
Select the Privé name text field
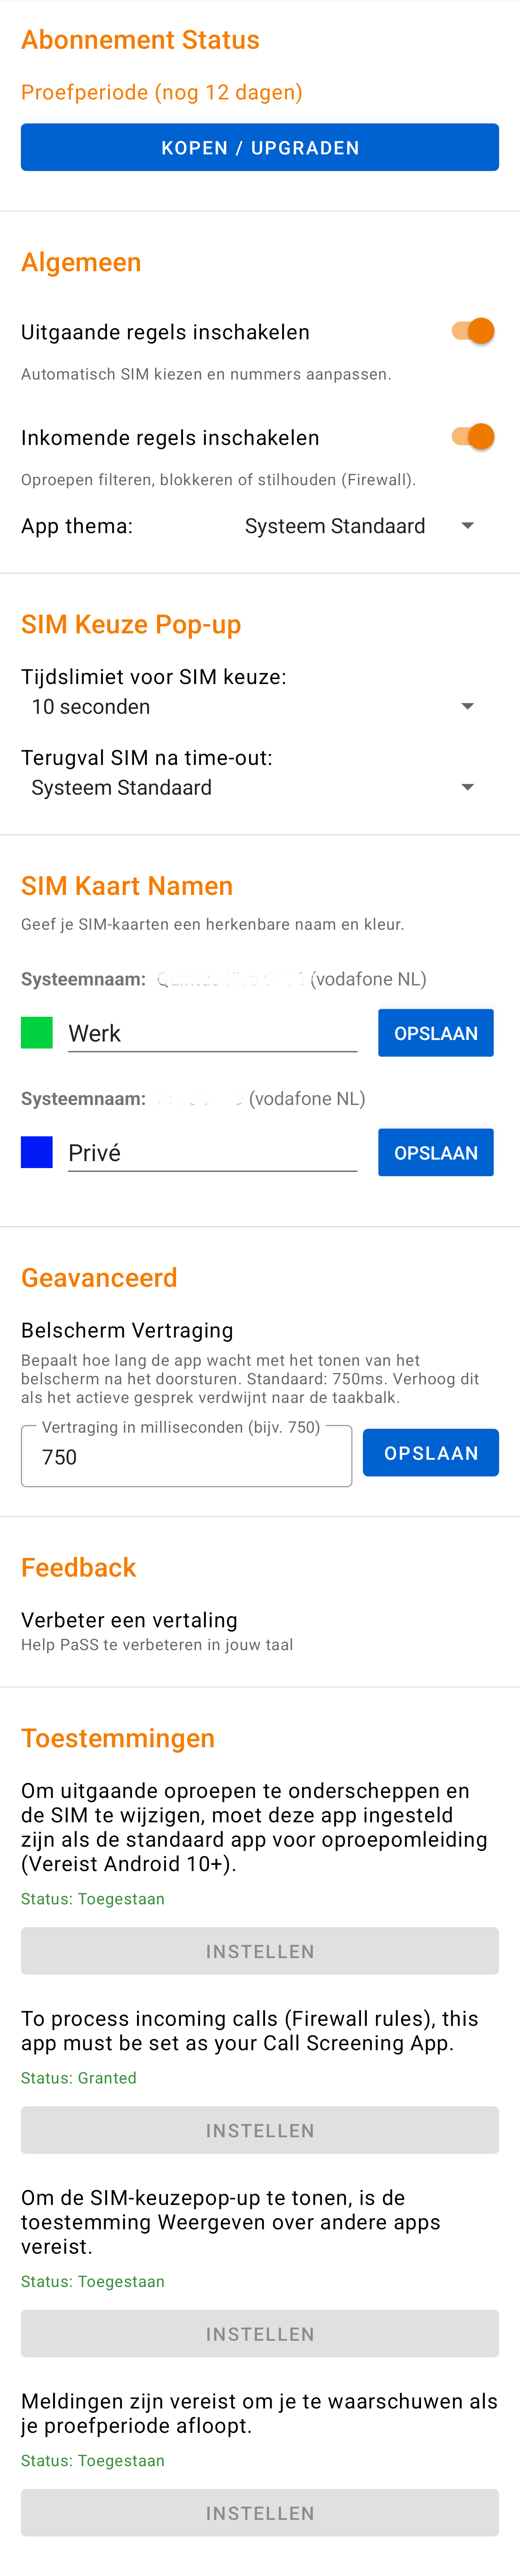(x=212, y=1152)
